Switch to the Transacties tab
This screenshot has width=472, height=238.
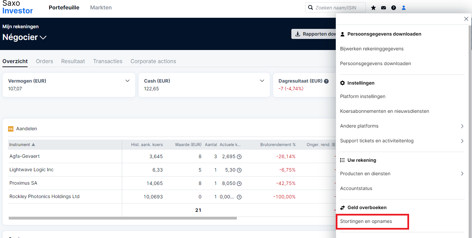pyautogui.click(x=108, y=61)
